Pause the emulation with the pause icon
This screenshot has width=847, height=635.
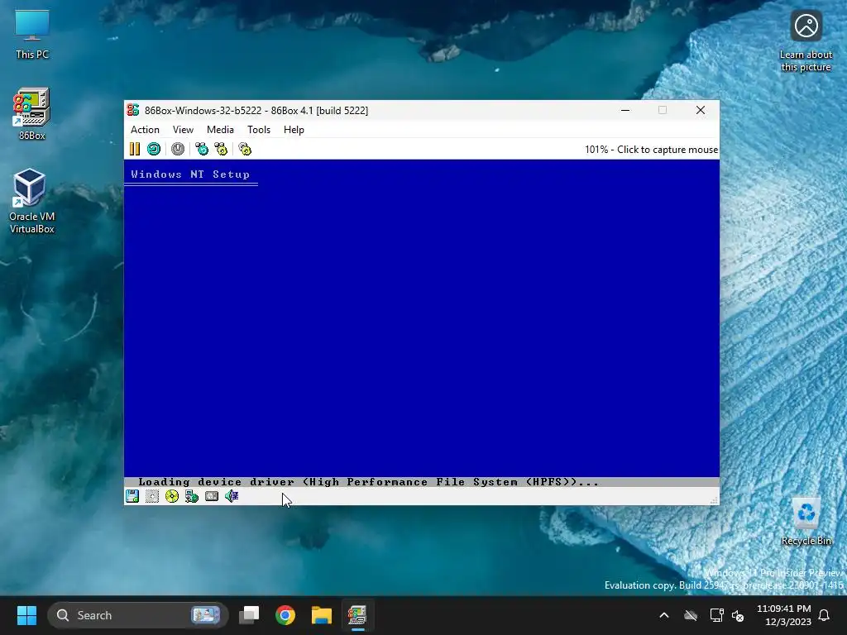[x=135, y=149]
